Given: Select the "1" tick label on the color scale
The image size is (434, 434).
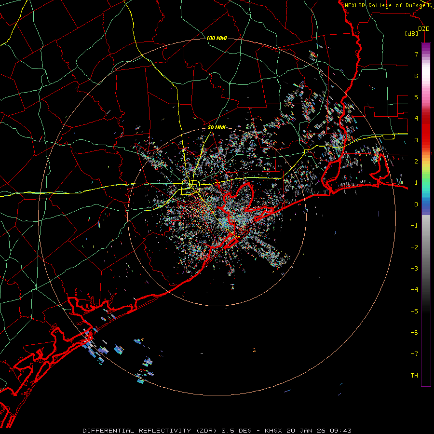Looking at the screenshot, I should pos(416,183).
